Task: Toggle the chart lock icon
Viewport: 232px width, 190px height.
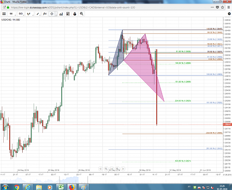Action: [75, 14]
